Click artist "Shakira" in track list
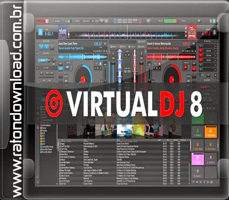 (86, 152)
